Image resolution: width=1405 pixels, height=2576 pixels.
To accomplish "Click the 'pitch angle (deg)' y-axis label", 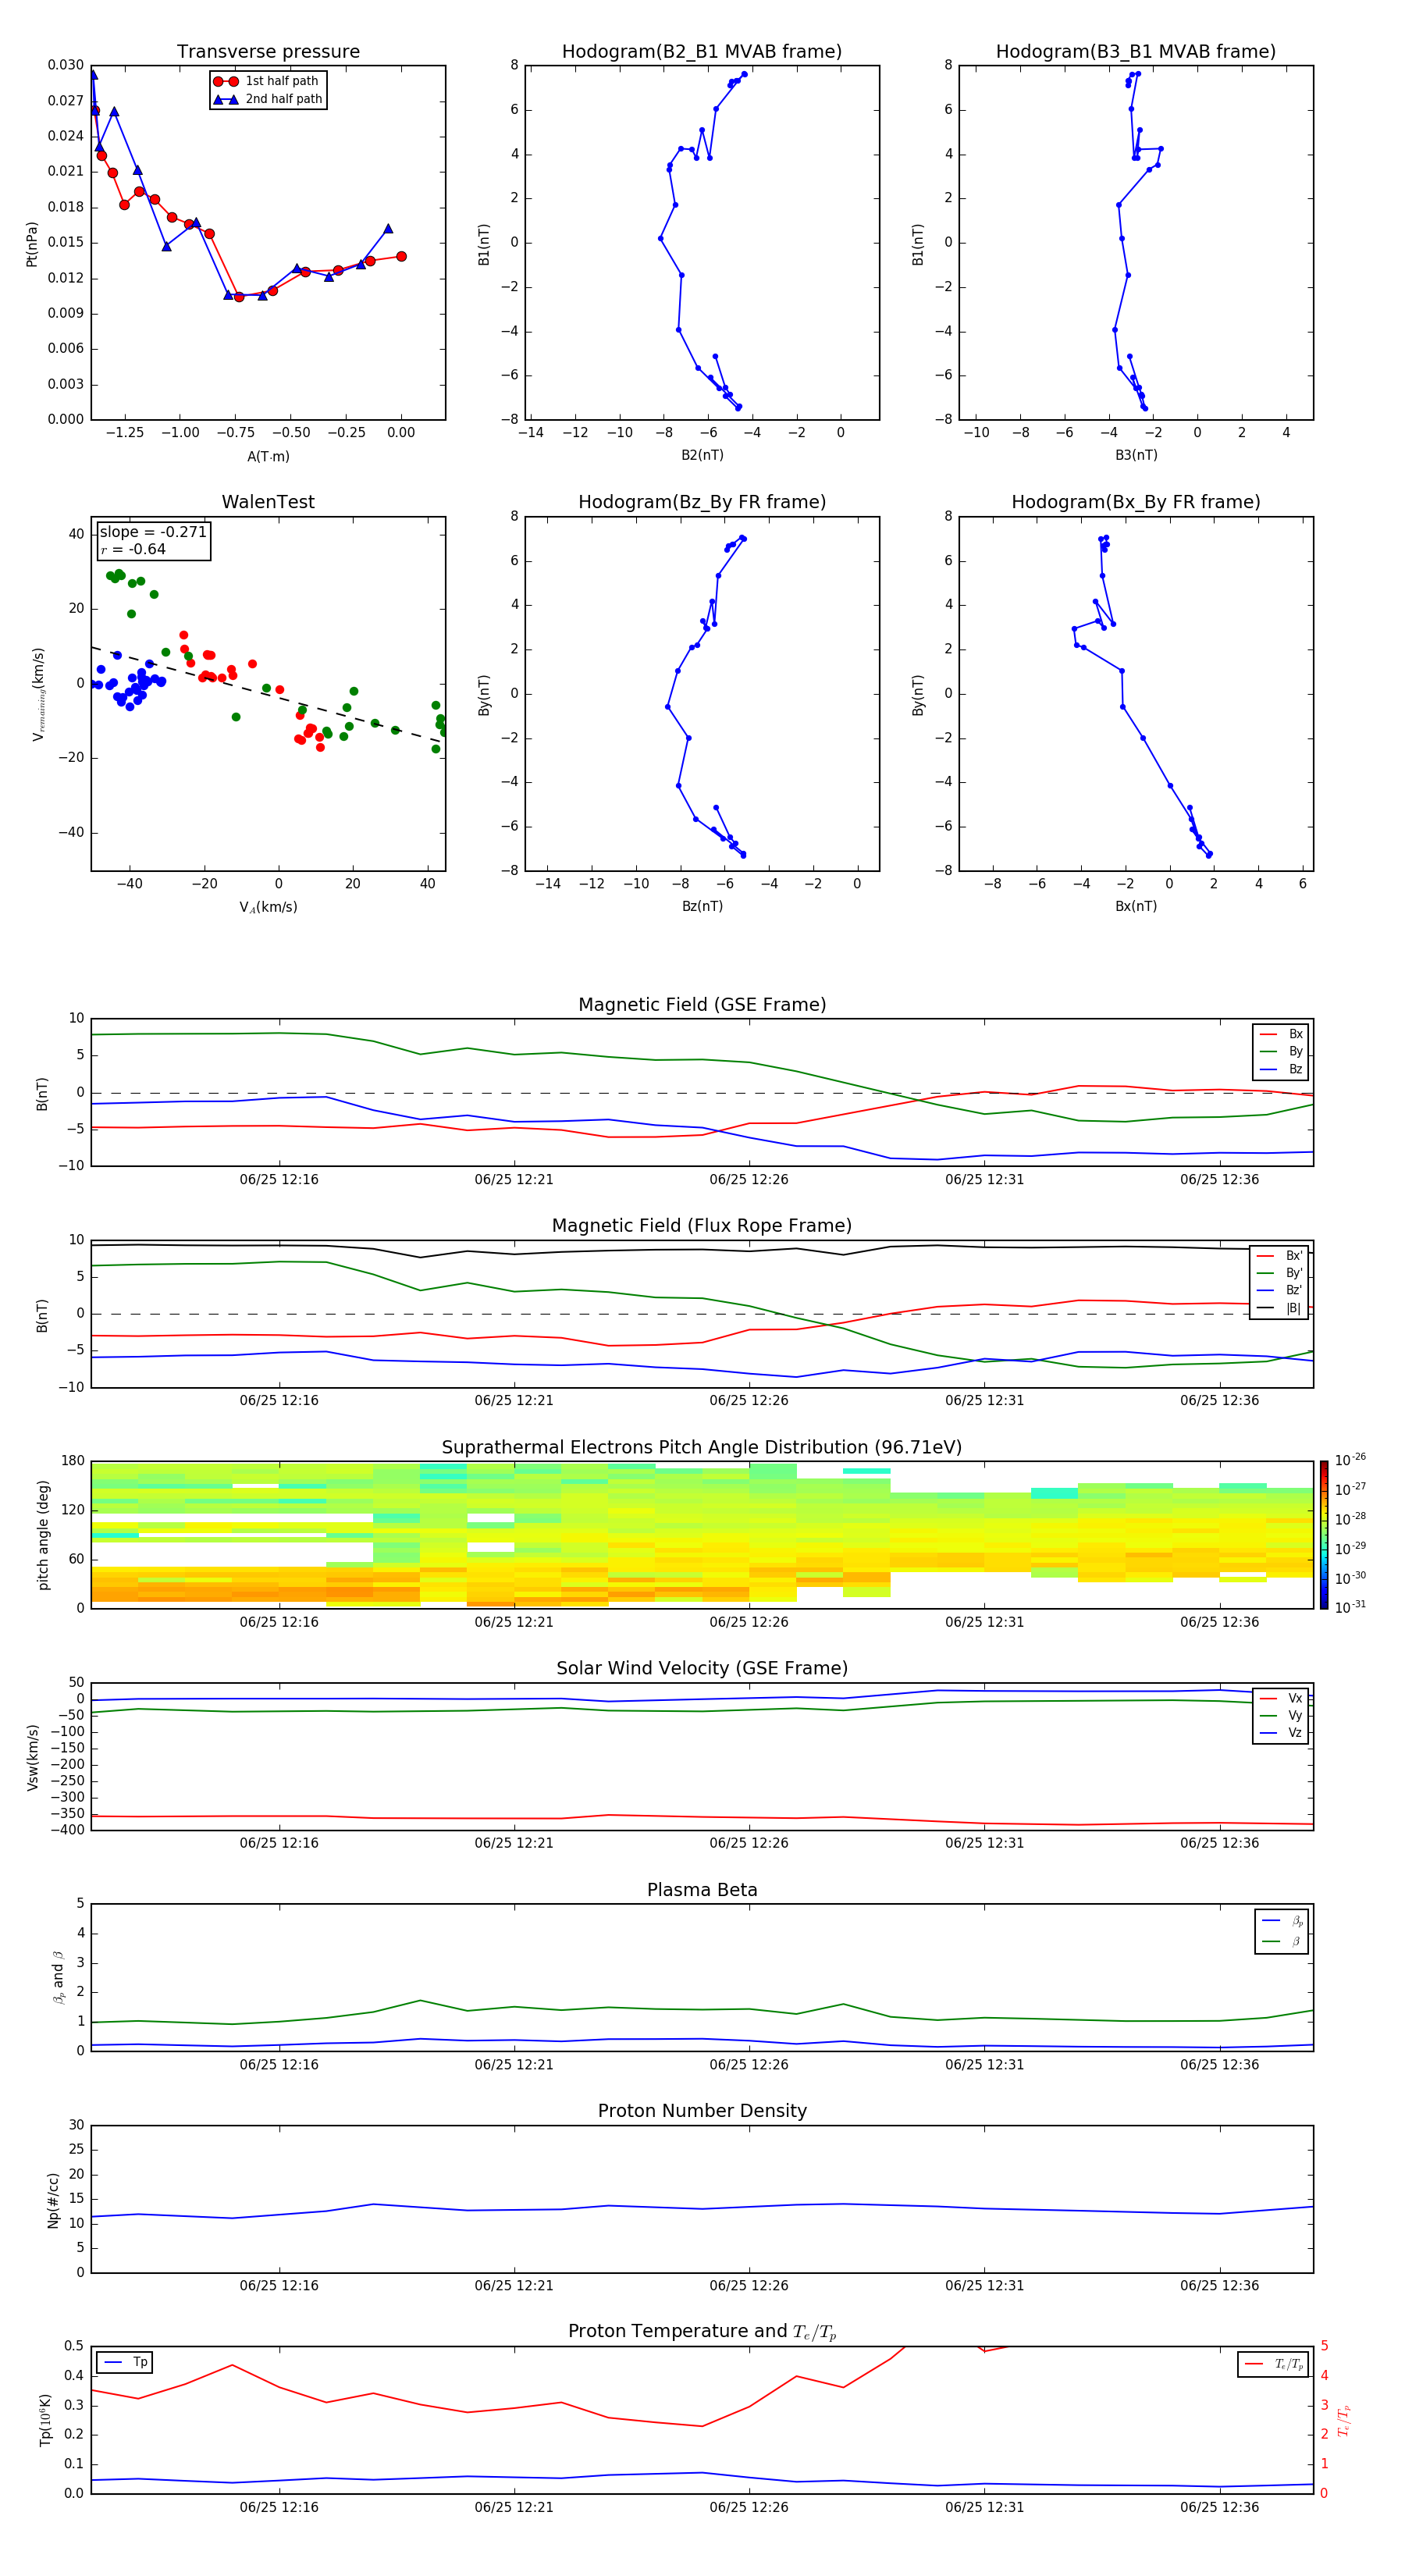I will [x=43, y=1535].
